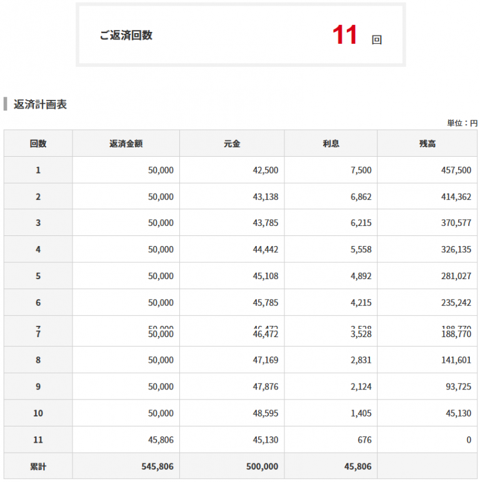Click the 回数 column header

click(38, 144)
